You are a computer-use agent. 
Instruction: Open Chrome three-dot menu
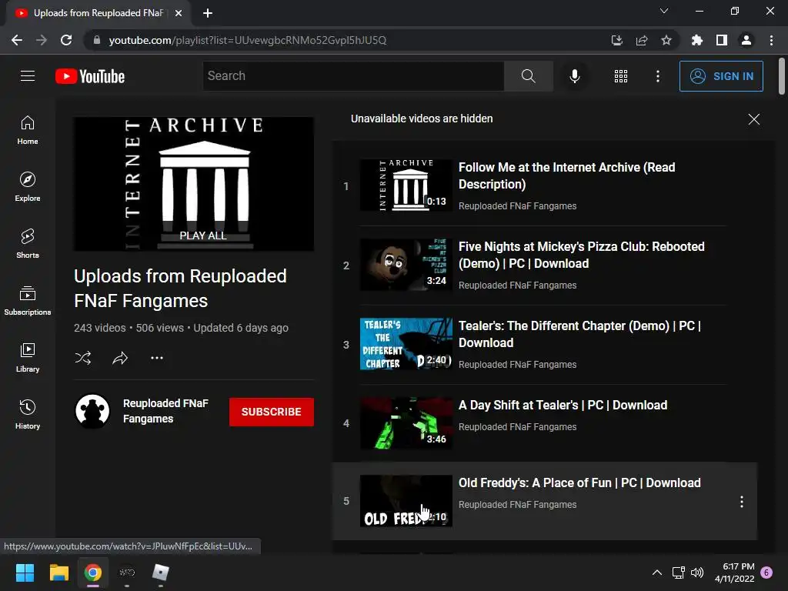pyautogui.click(x=771, y=40)
